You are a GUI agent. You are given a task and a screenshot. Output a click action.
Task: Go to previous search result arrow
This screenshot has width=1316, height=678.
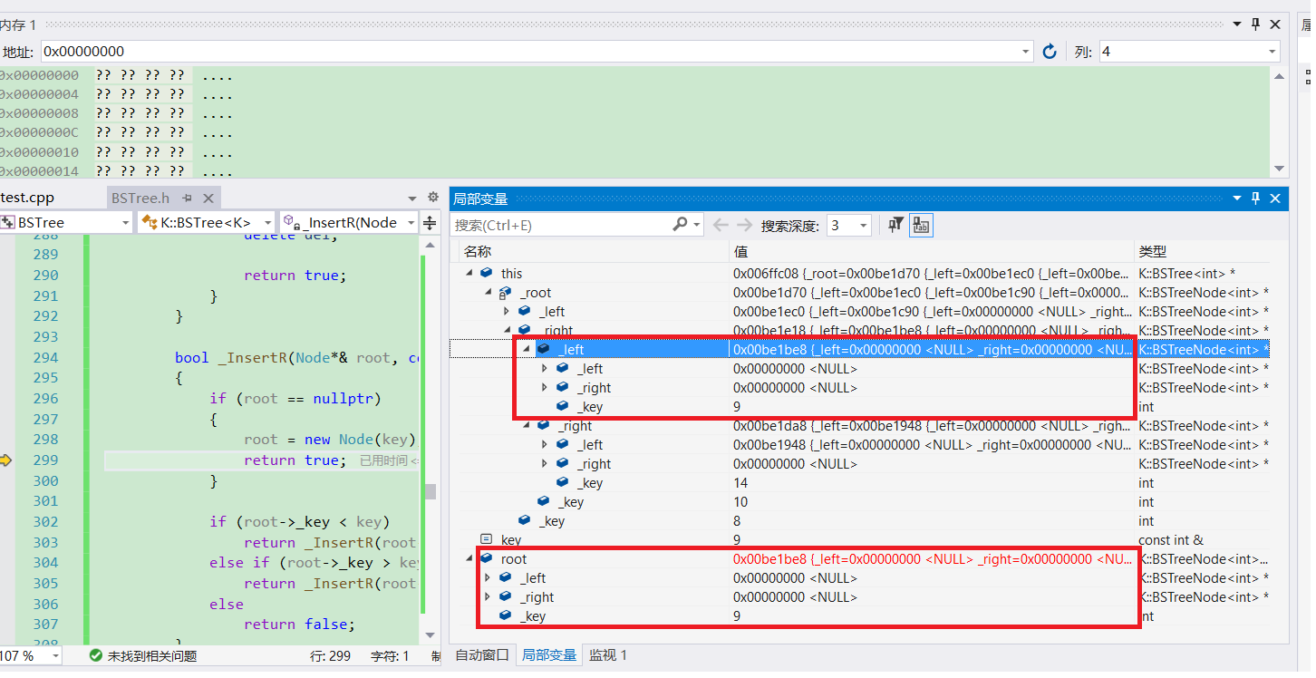pos(721,225)
